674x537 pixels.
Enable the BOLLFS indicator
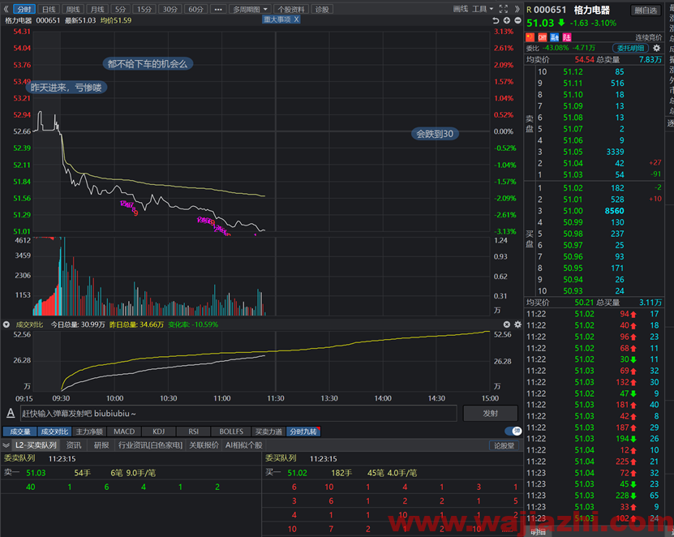pyautogui.click(x=231, y=432)
